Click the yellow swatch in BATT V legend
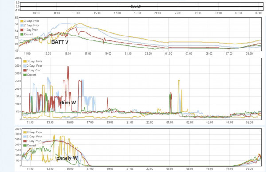Screen dimensions: 266x172 click(22, 21)
